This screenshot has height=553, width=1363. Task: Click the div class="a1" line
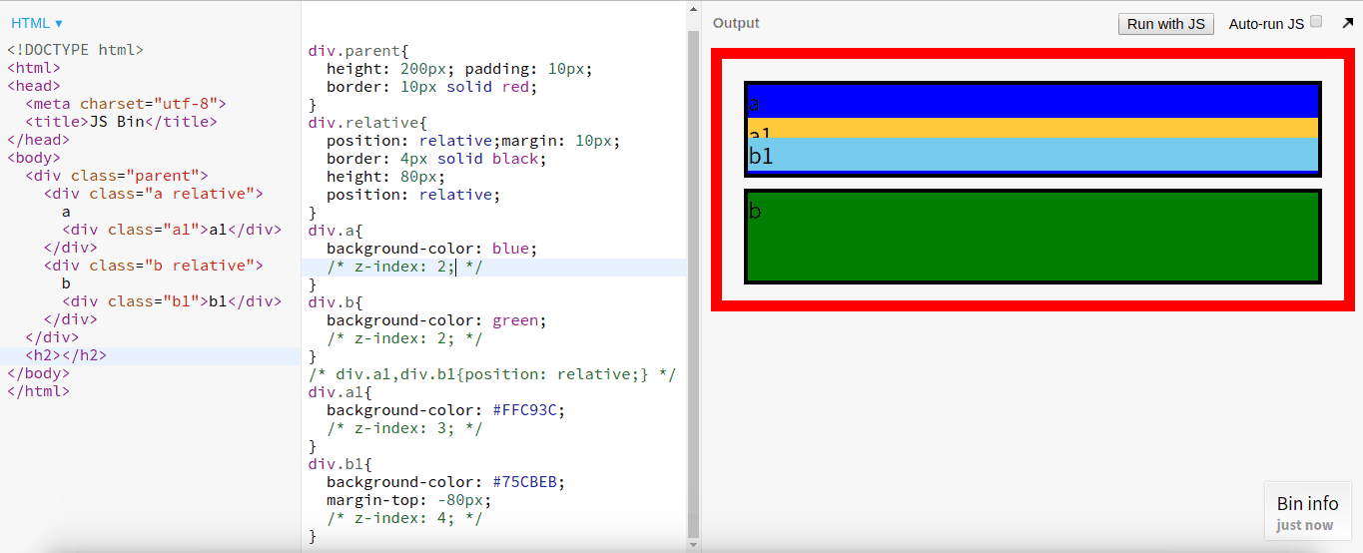pyautogui.click(x=172, y=230)
